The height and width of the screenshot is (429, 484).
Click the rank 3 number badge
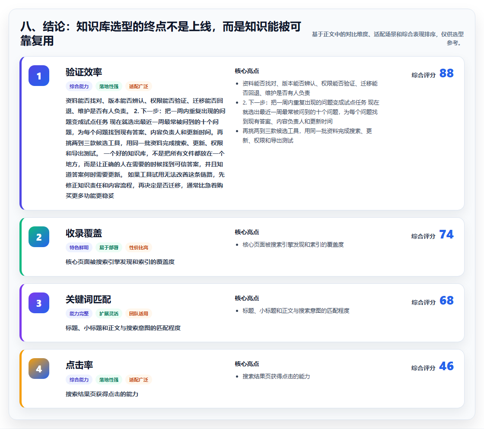[x=39, y=303]
